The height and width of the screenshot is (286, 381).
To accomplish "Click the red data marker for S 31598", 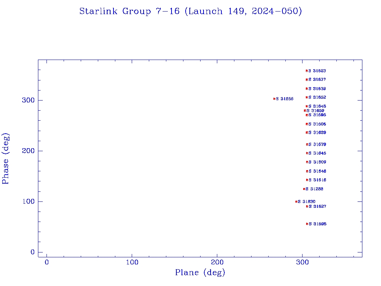I will [307, 224].
